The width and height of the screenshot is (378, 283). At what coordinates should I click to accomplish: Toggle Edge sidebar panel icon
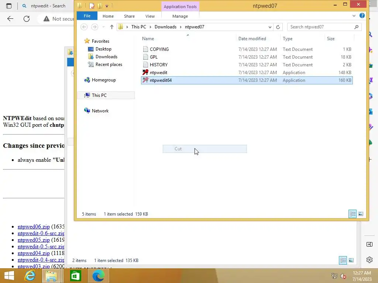(369, 244)
